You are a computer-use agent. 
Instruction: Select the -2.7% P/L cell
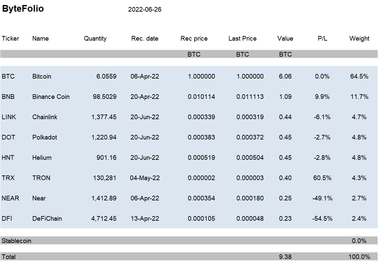point(322,137)
